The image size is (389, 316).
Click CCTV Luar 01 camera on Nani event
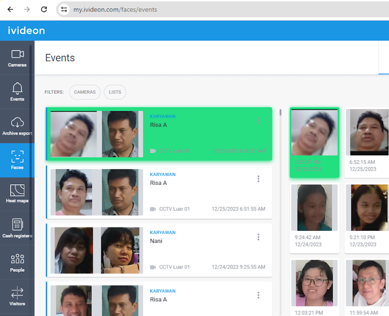point(175,267)
